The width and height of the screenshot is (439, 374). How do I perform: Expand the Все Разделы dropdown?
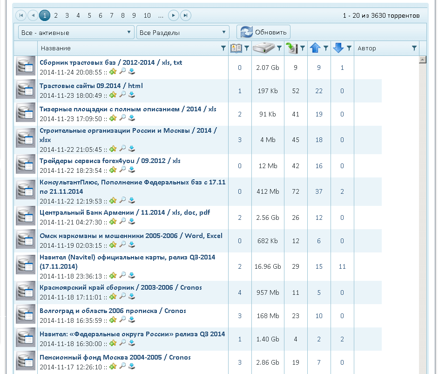[x=183, y=32]
